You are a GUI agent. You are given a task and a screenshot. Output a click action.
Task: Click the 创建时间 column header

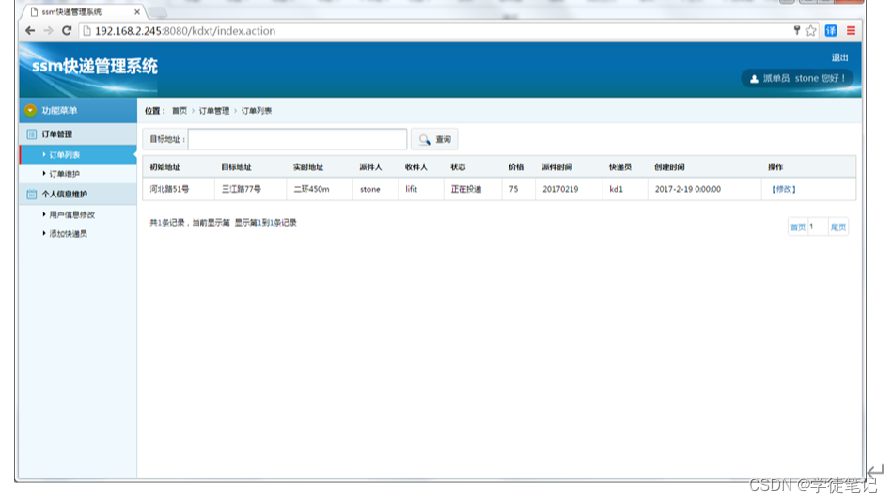tap(669, 166)
